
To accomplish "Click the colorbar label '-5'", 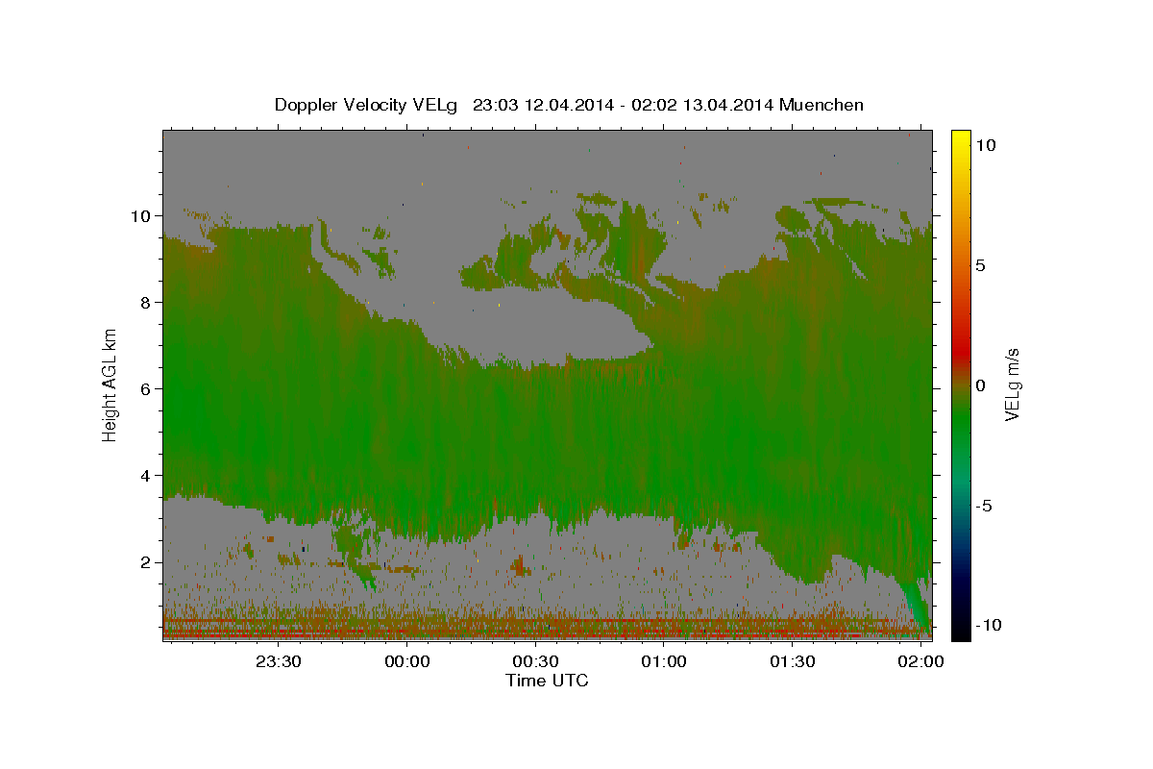I will [984, 506].
